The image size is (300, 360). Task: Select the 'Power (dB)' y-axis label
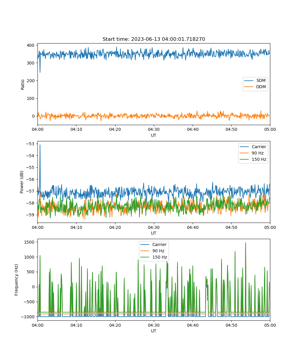pos(22,182)
